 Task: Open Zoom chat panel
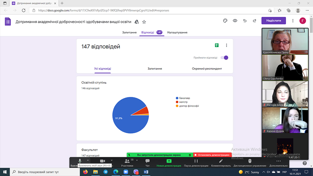pos(147,162)
